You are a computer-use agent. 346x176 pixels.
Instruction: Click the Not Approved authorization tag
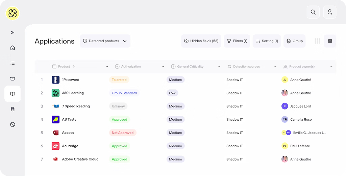pyautogui.click(x=123, y=133)
